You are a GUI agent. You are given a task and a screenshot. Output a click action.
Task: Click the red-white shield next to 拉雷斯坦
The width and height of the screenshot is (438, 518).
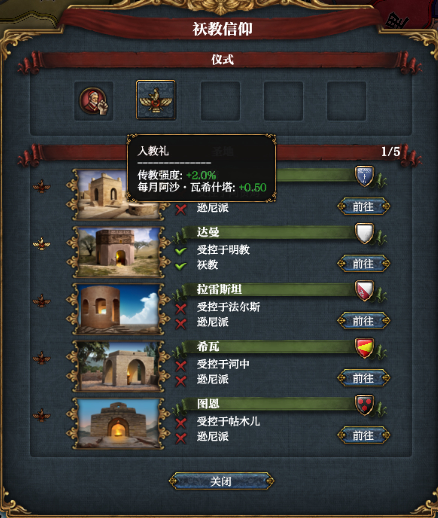[364, 291]
